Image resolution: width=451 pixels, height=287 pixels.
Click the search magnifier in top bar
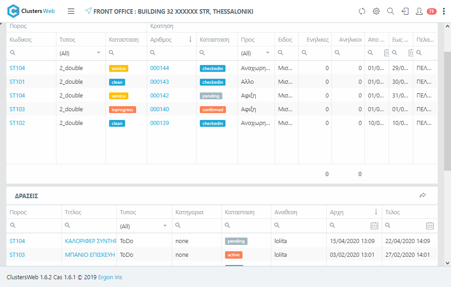pos(390,11)
